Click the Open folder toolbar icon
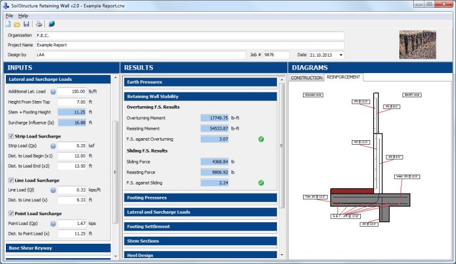This screenshot has width=456, height=264. pos(17,23)
